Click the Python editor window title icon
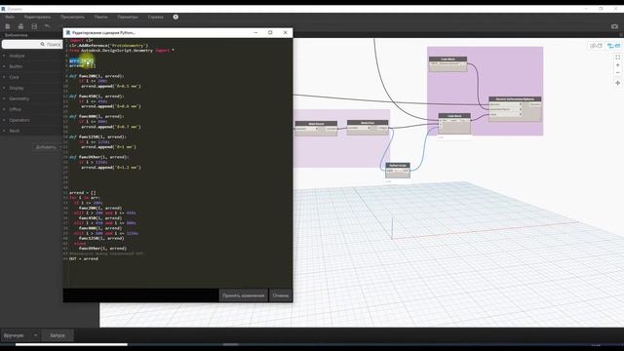The height and width of the screenshot is (351, 624). [x=68, y=32]
